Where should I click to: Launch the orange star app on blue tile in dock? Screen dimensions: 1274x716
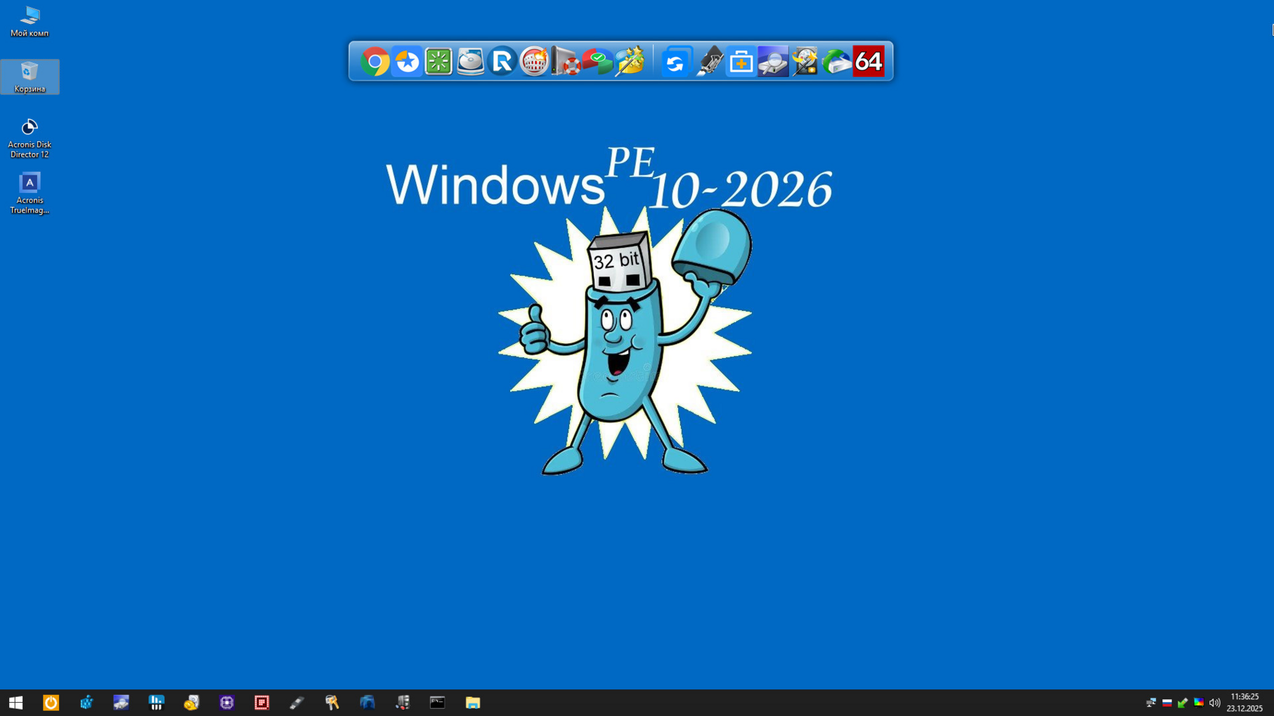pyautogui.click(x=407, y=62)
